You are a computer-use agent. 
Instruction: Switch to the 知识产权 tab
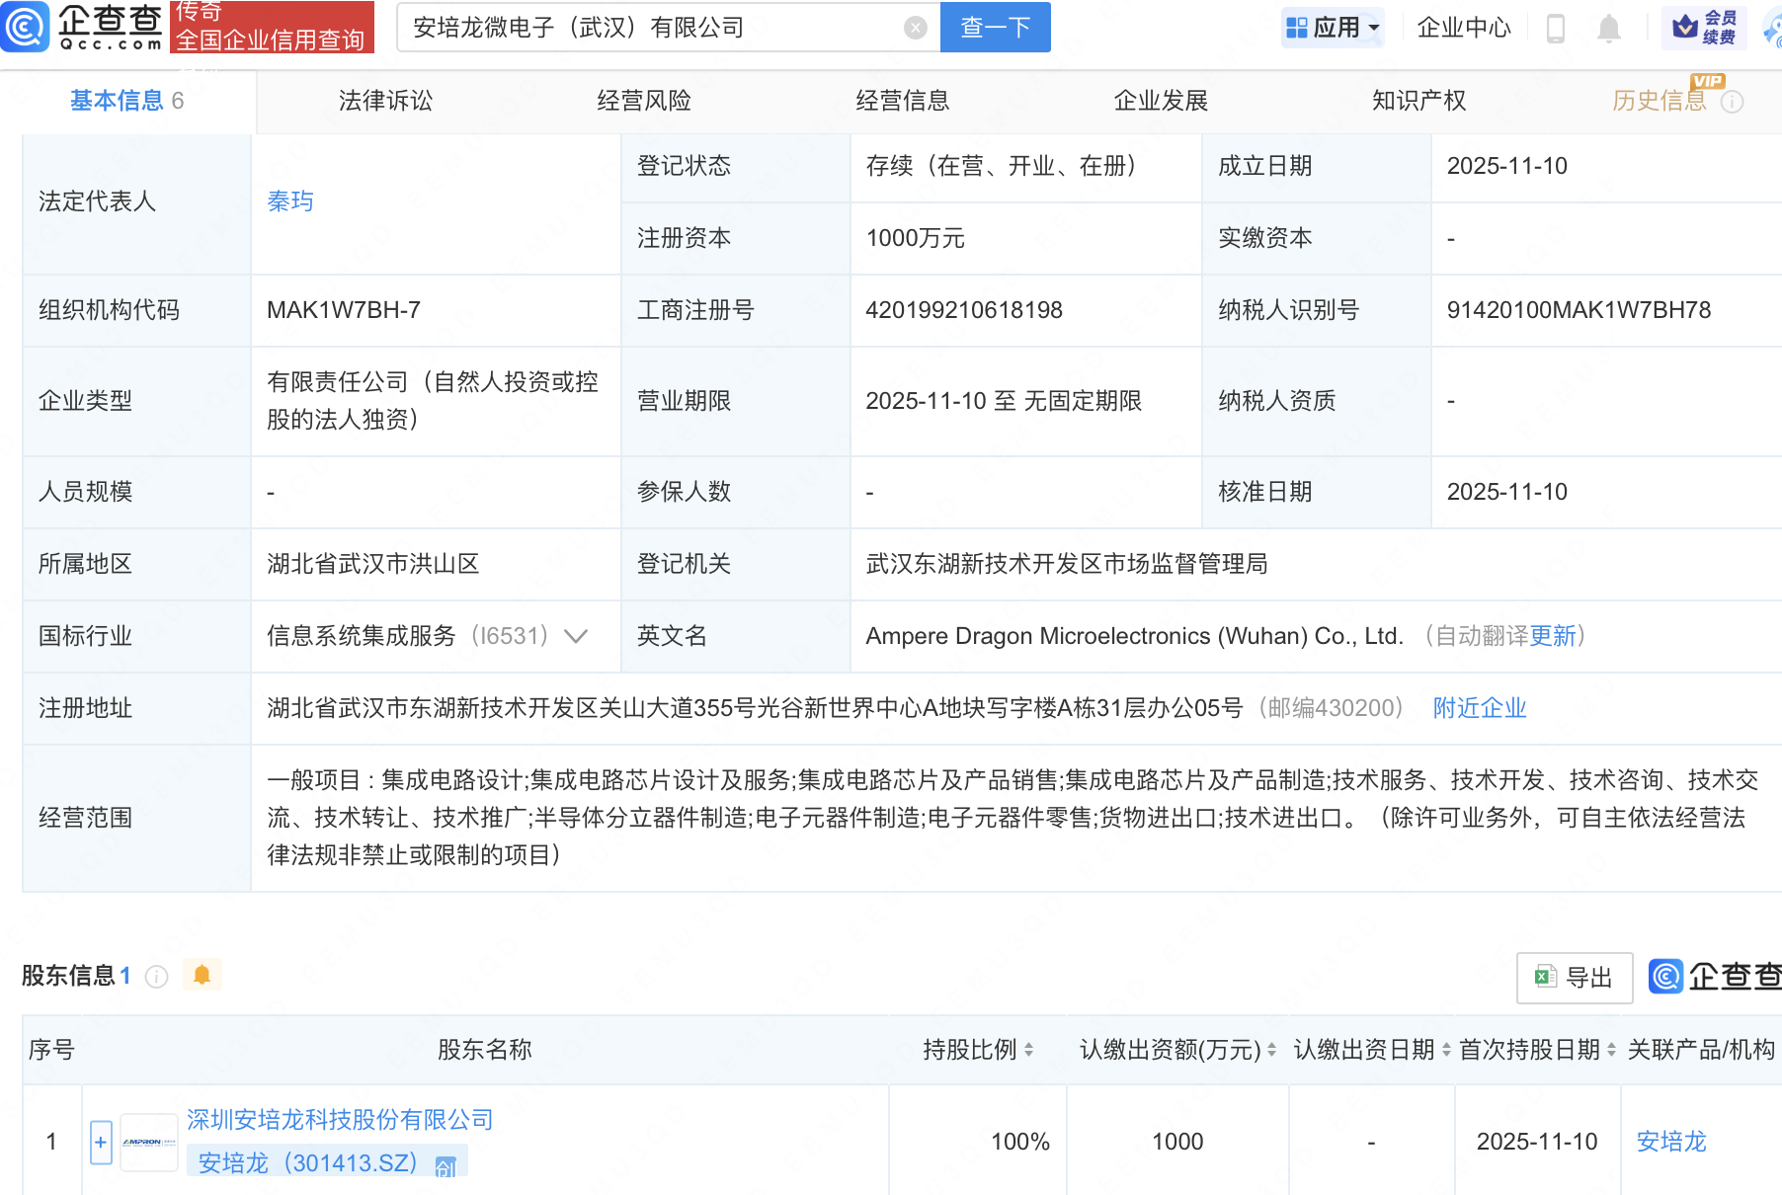pos(1418,101)
